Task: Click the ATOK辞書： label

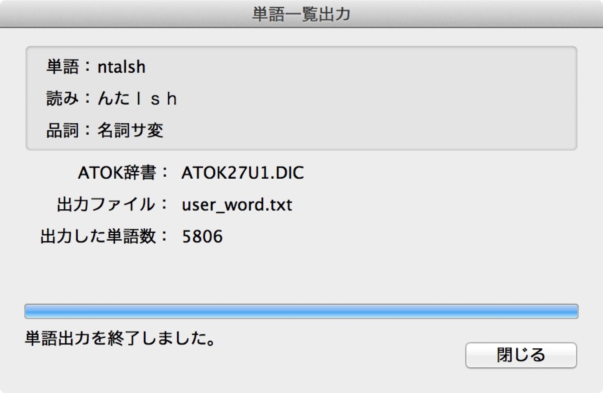Action: coord(123,173)
